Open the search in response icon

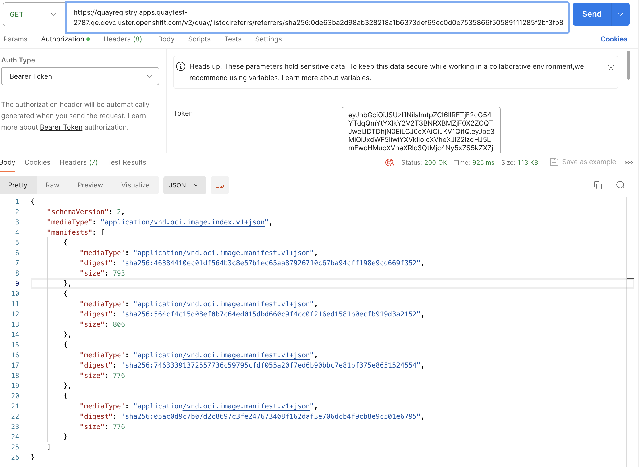tap(620, 185)
